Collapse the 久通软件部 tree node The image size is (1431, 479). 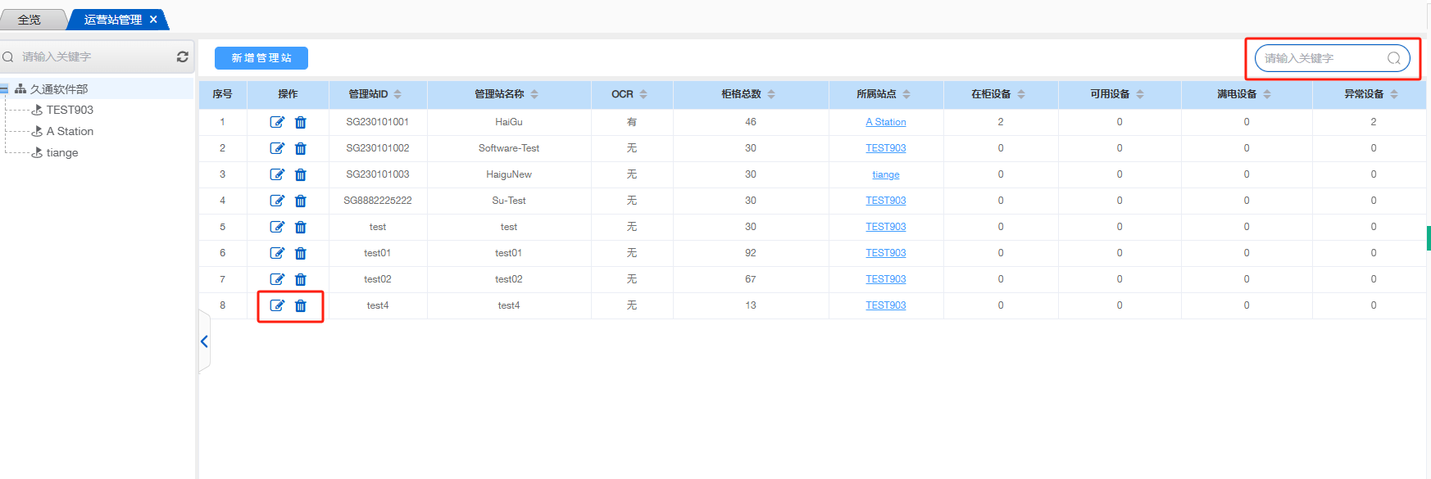coord(4,89)
